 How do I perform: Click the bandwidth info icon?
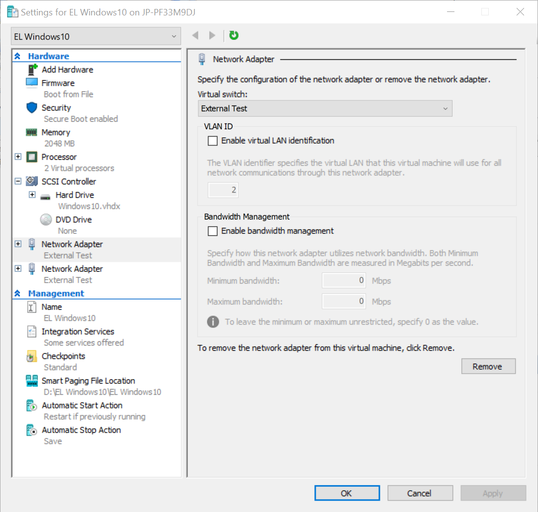[213, 322]
